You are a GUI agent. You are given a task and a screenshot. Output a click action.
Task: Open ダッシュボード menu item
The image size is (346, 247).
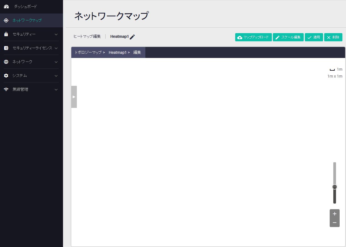[x=32, y=6]
